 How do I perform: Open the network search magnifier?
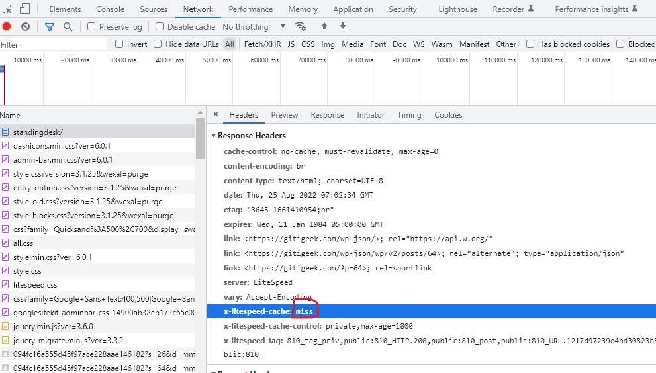coord(68,27)
